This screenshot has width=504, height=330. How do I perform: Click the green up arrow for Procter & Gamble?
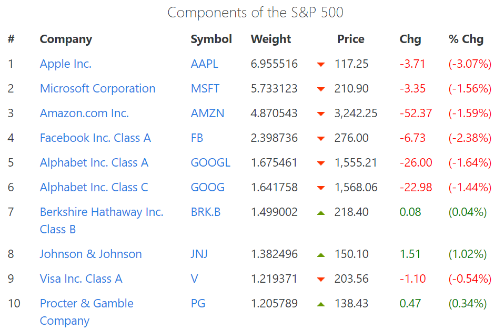(x=321, y=304)
